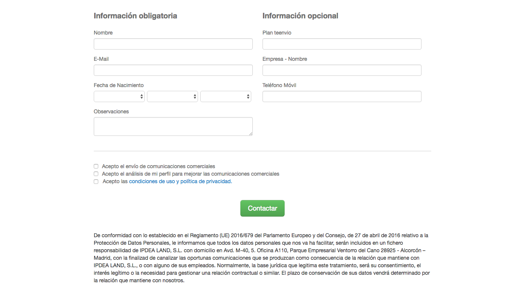Viewport: 525px width, 292px height.
Task: Click the Empresa - Nombre field
Action: [x=342, y=70]
